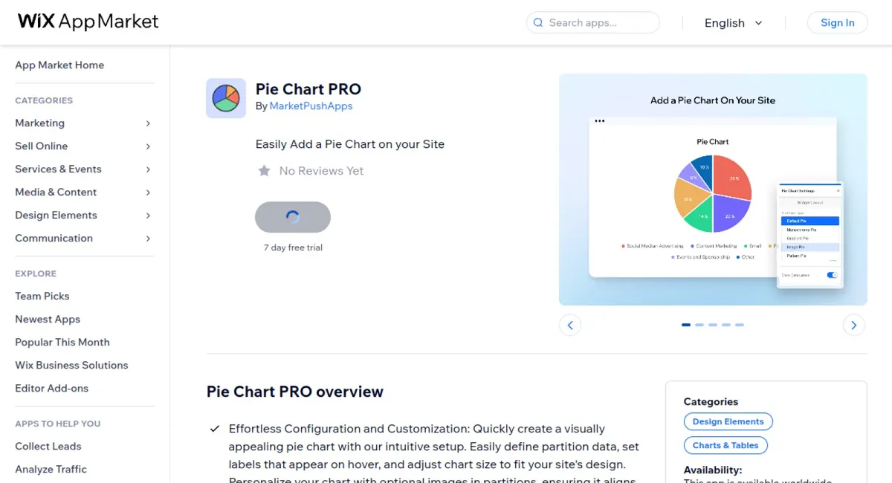Go back using the left carousel arrow
Screen dimensions: 892x483
pos(571,325)
